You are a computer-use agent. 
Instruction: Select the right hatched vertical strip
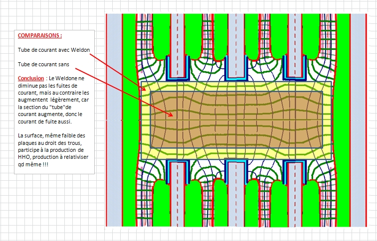[x=358, y=120]
